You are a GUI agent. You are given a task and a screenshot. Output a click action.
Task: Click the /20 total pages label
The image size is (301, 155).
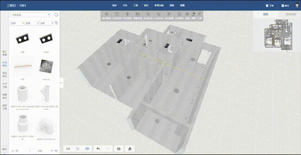click(40, 151)
